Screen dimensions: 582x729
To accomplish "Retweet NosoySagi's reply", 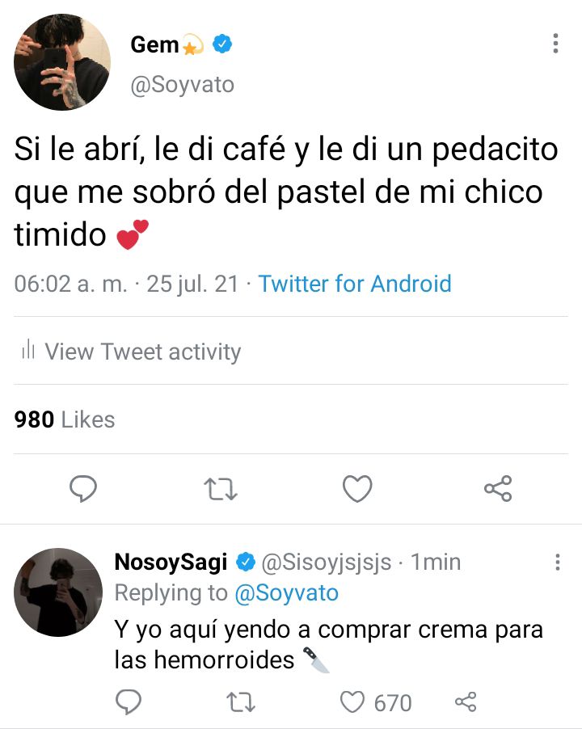I will click(x=240, y=702).
